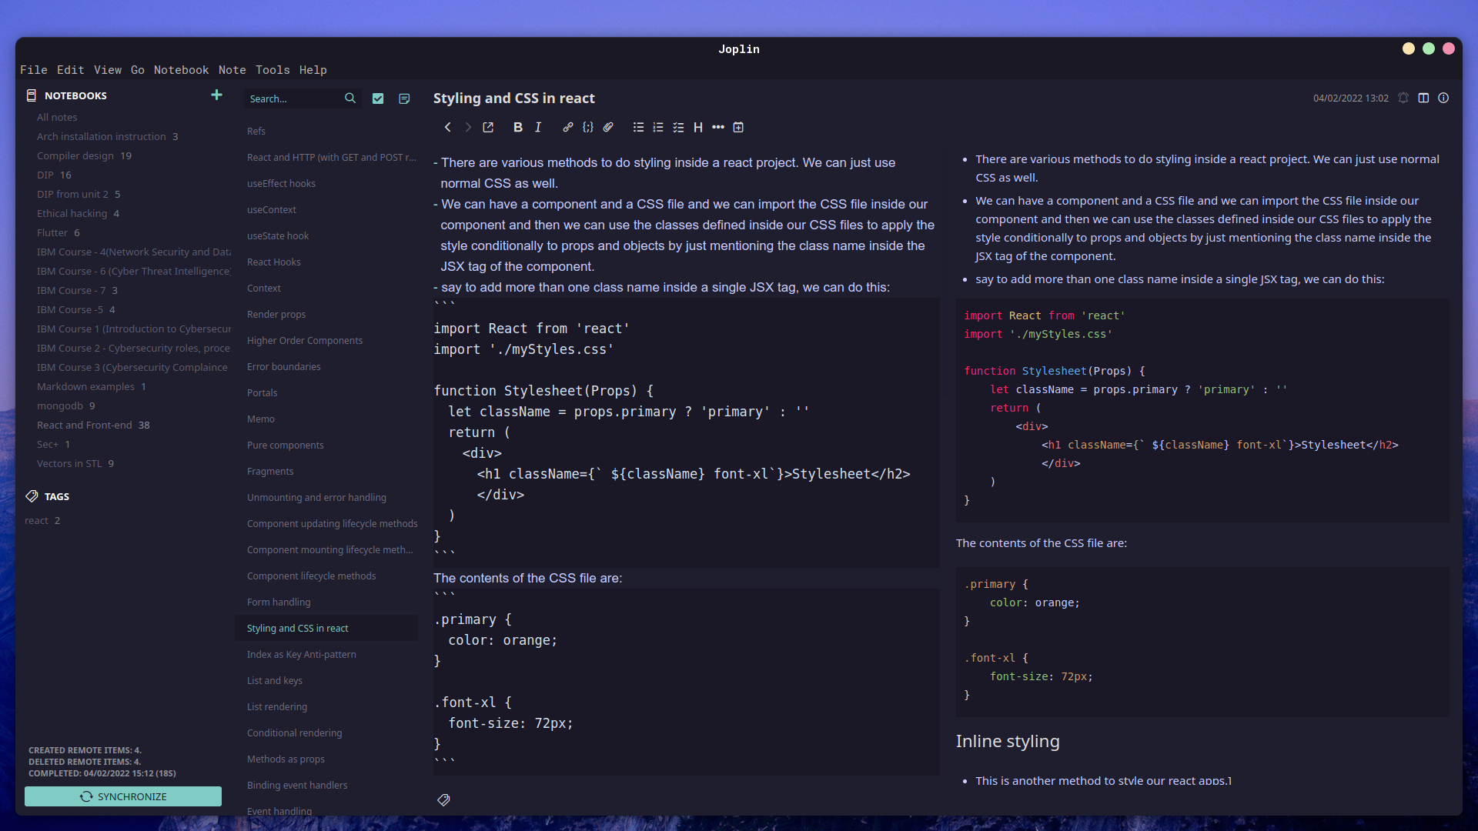Toggle checkbox list formatting
Screen dimensions: 1478x831
[x=678, y=127]
